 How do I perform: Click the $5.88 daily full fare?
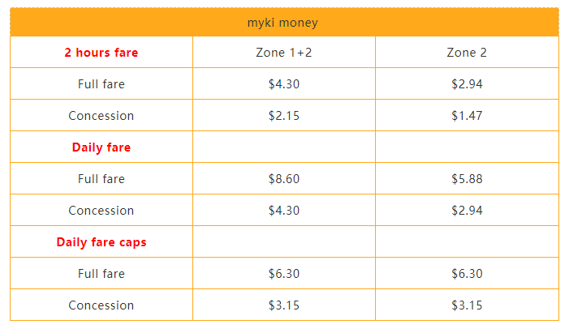[x=467, y=179]
